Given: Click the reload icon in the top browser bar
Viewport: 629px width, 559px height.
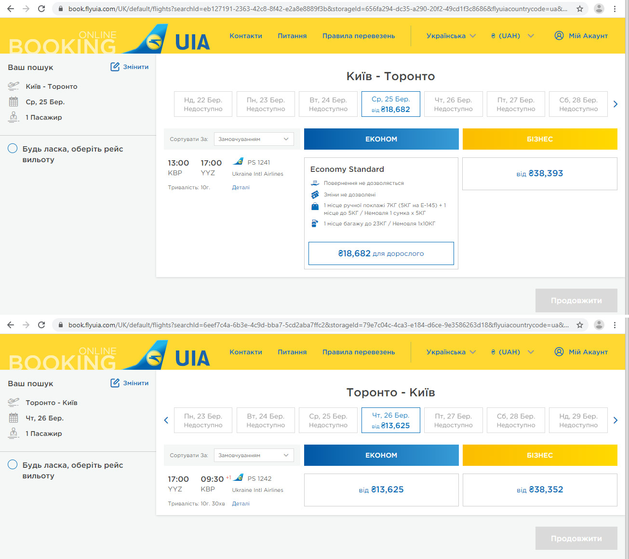Looking at the screenshot, I should 41,9.
